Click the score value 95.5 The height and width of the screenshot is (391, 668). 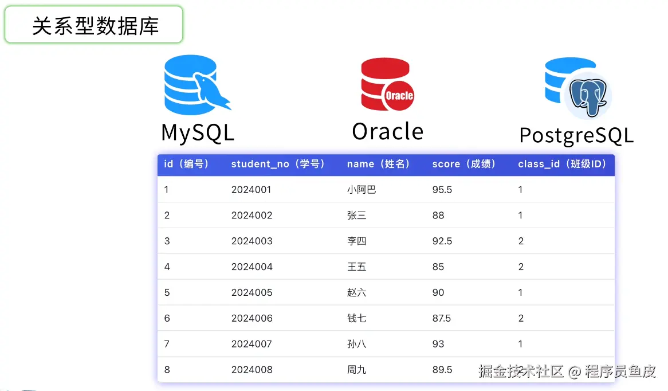click(442, 190)
